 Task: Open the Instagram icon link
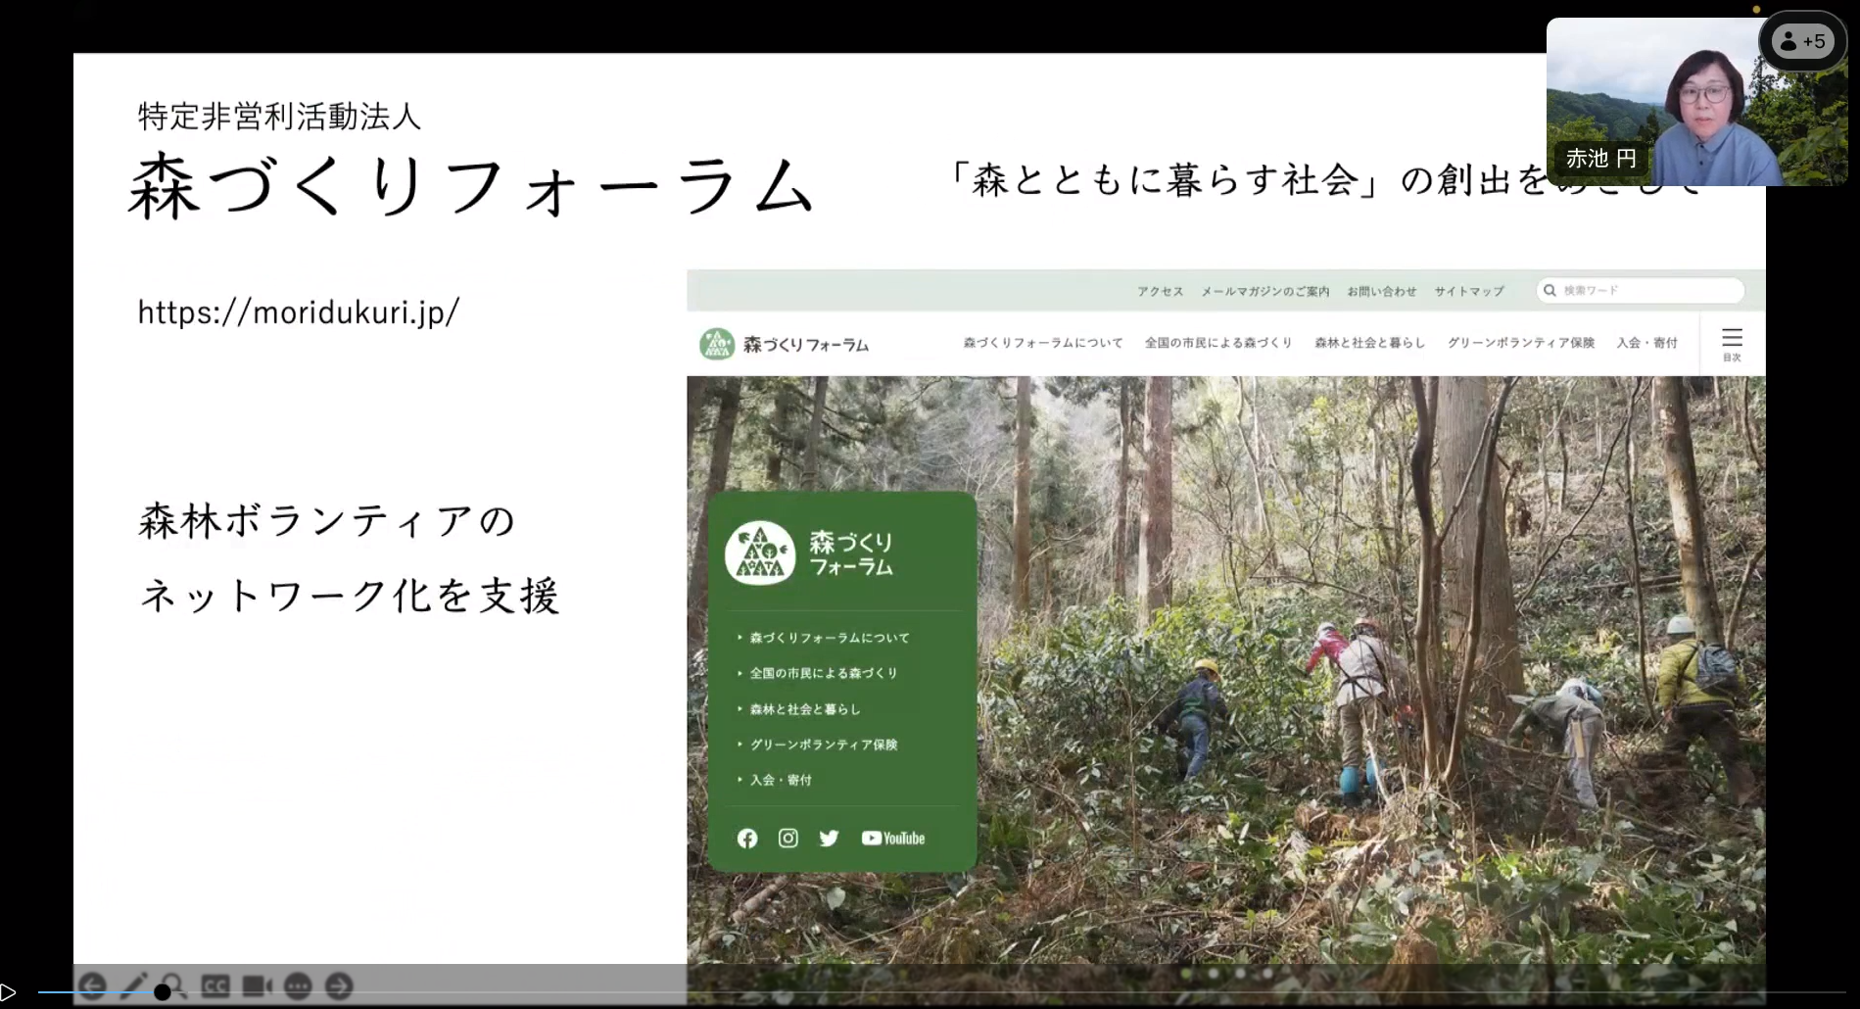pos(788,839)
